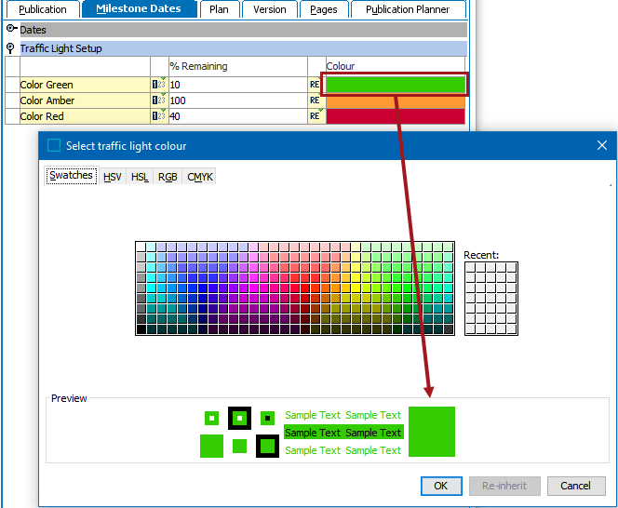This screenshot has width=618, height=508.
Task: Click the RE icon in Color Red row
Action: 315,116
